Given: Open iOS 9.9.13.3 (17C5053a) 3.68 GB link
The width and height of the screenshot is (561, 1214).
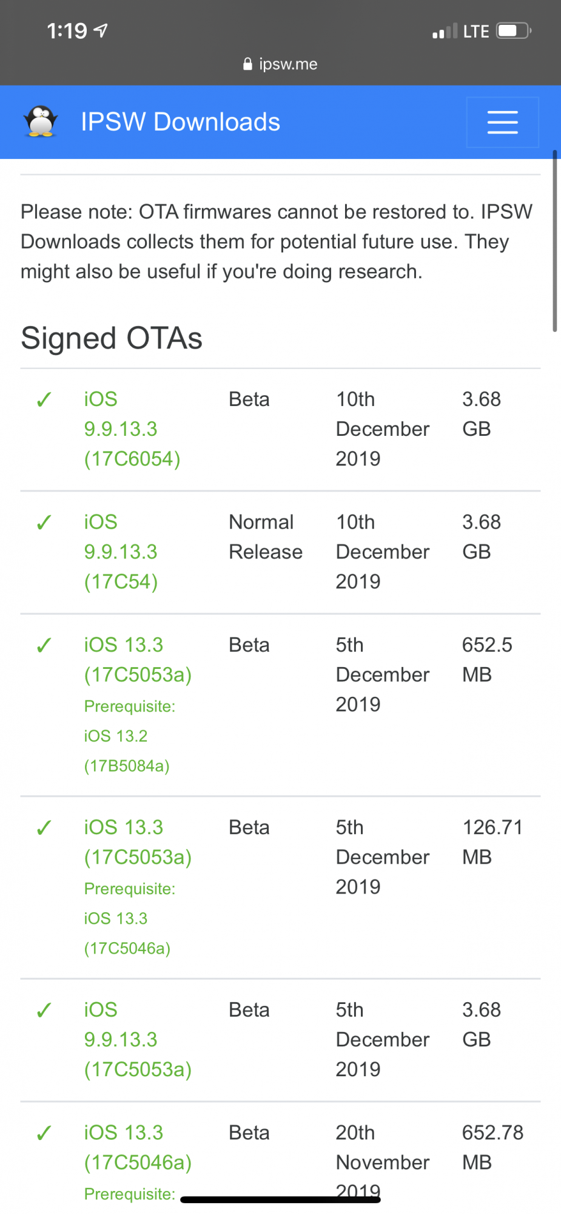Looking at the screenshot, I should click(138, 1040).
